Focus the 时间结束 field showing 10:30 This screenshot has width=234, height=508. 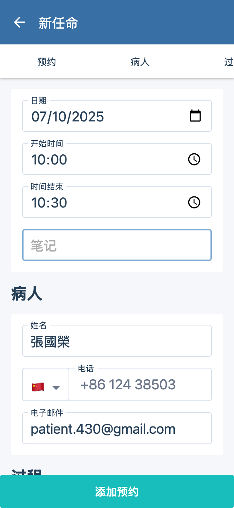(x=104, y=203)
